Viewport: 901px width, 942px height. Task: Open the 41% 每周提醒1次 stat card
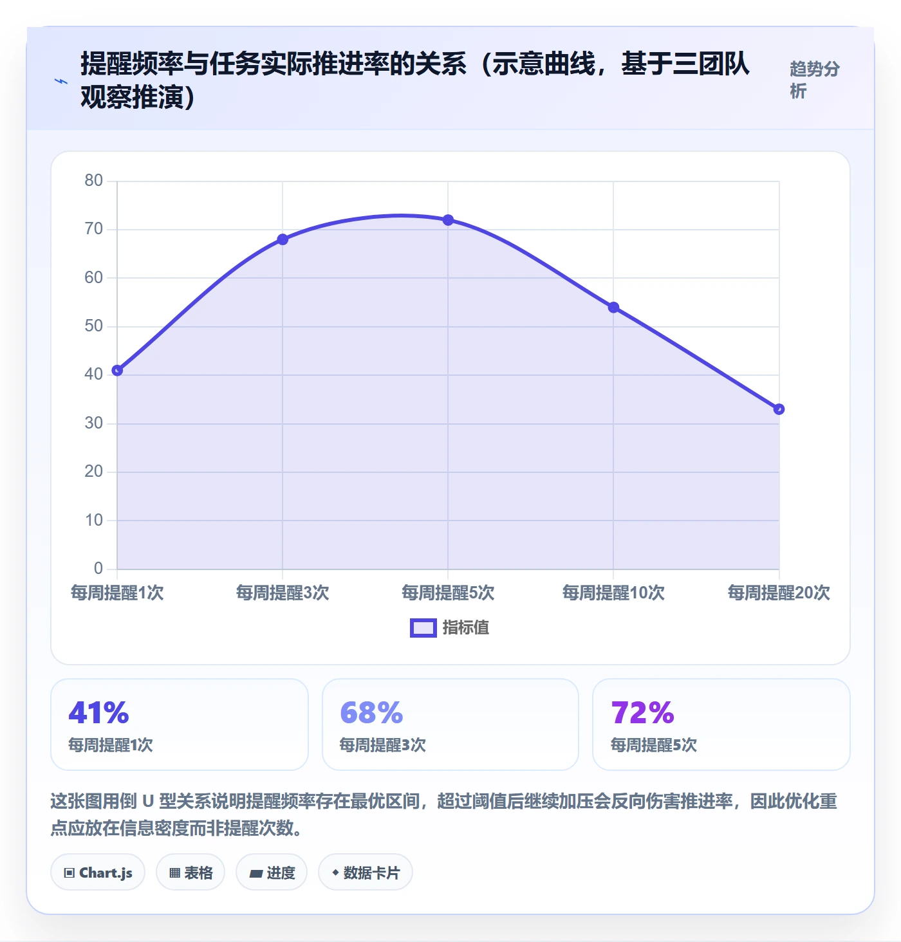tap(180, 725)
